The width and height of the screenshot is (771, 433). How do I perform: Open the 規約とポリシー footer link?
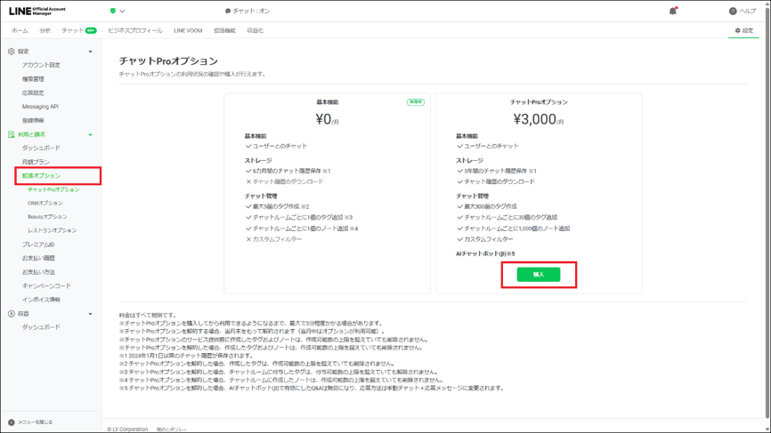coord(172,429)
